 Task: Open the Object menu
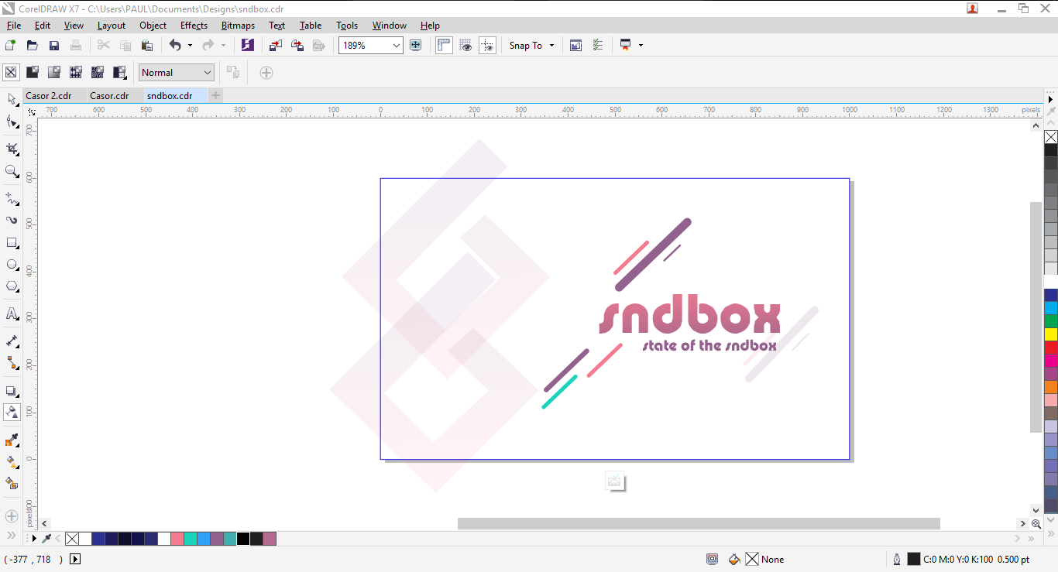[x=153, y=26]
